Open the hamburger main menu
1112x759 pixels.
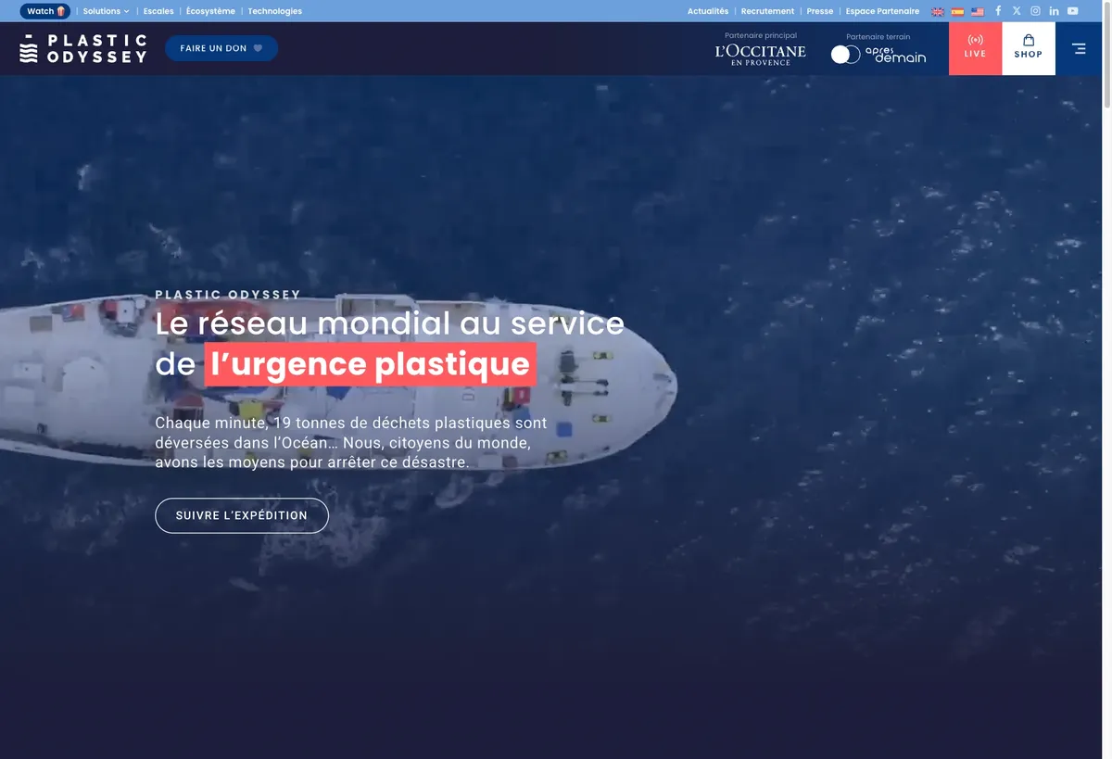tap(1079, 48)
